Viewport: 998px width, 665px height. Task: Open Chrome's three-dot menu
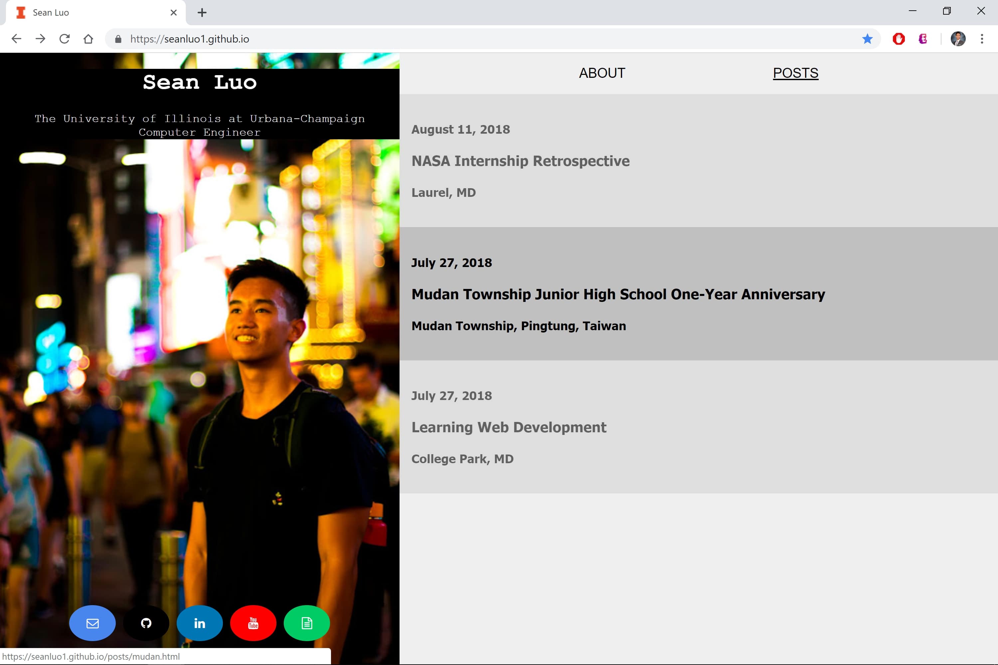(x=982, y=39)
